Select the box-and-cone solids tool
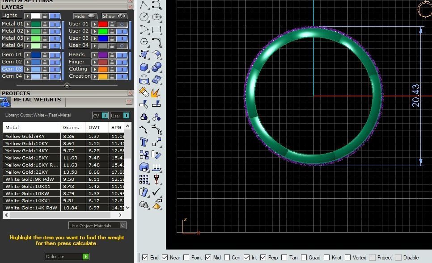This screenshot has height=263, width=432. (x=144, y=205)
